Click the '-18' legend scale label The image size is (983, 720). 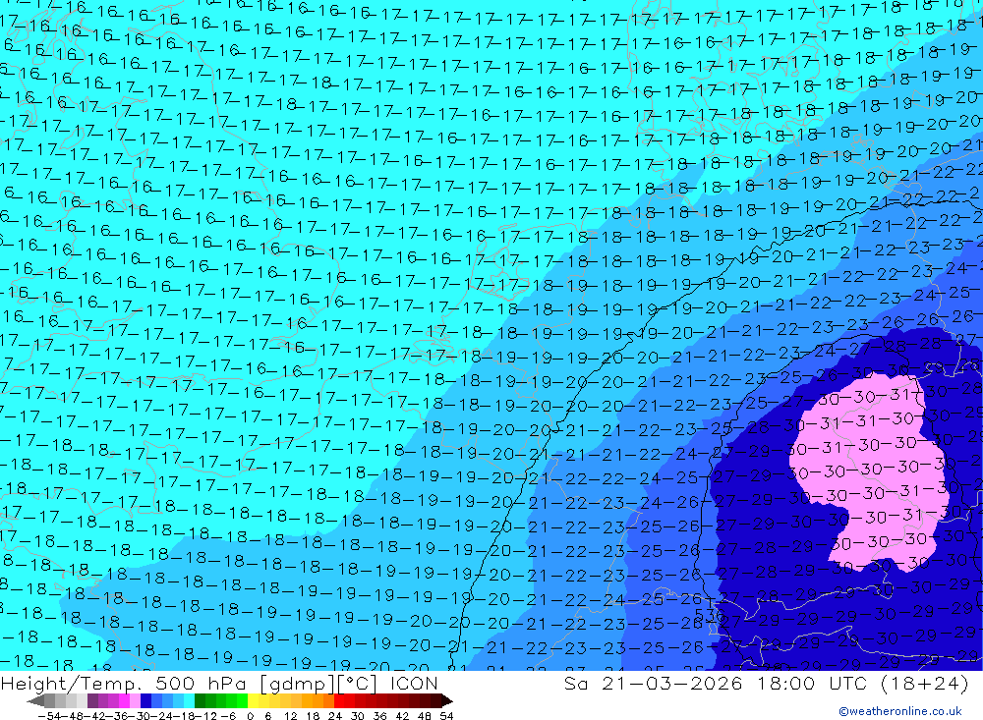coord(185,716)
